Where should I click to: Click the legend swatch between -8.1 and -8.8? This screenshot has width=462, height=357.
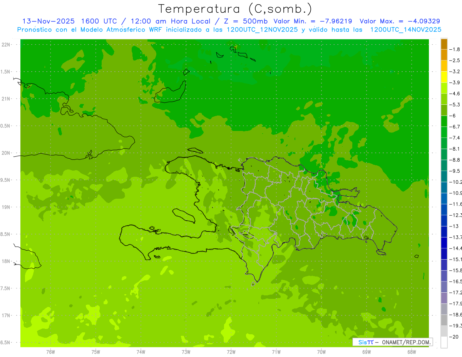coord(444,154)
